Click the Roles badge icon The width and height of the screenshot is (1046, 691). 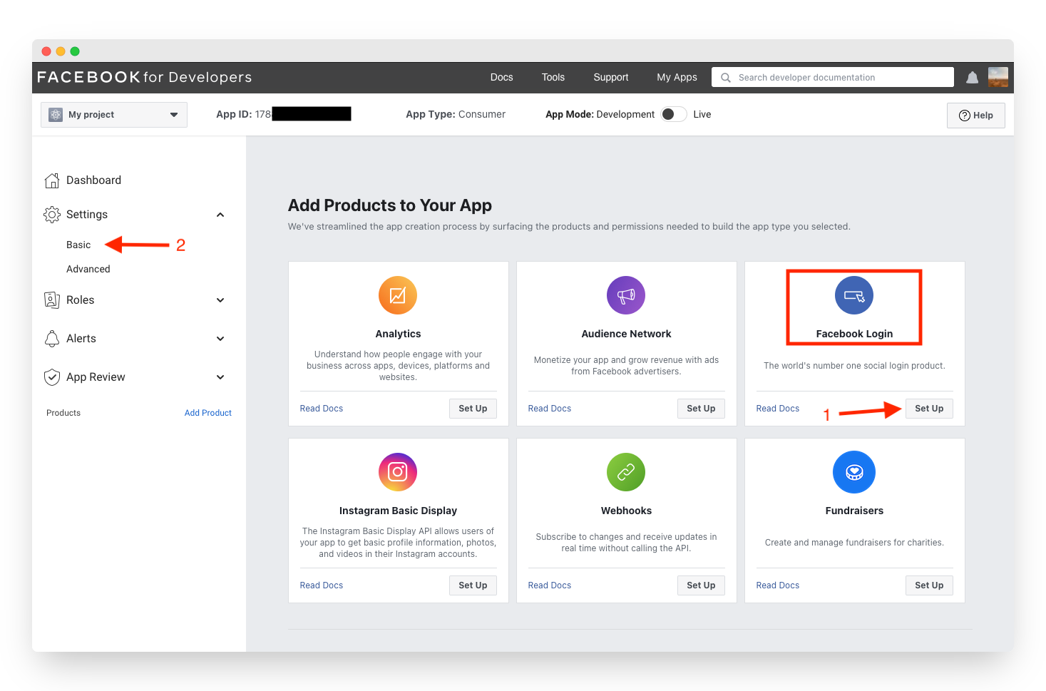pos(52,300)
